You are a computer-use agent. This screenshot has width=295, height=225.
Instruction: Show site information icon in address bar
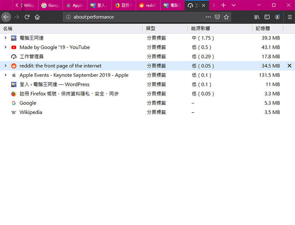[x=68, y=17]
